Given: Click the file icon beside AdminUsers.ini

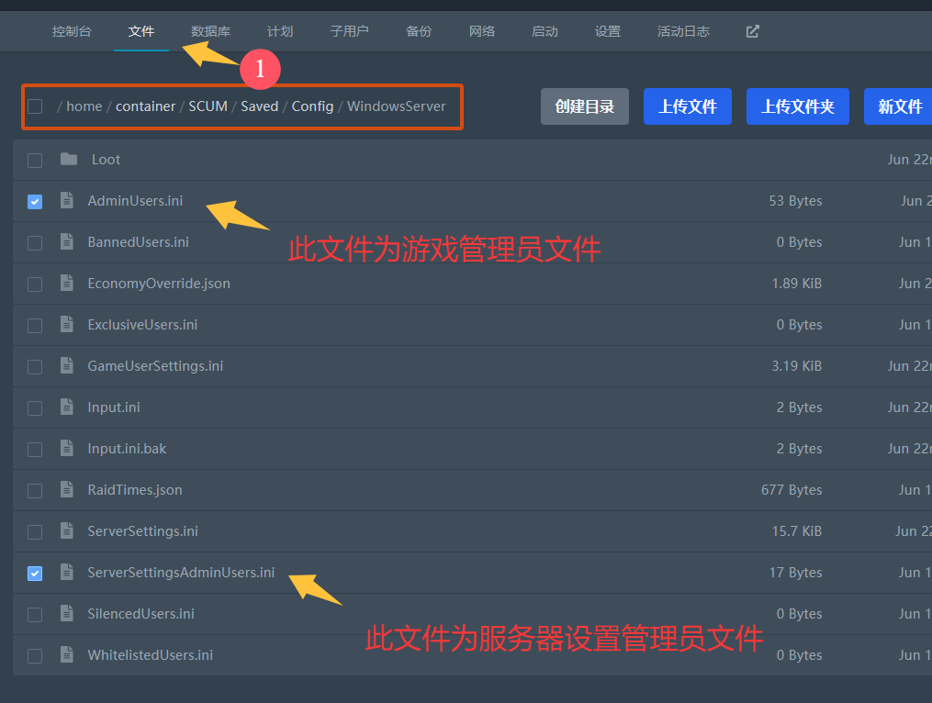Looking at the screenshot, I should (x=66, y=200).
